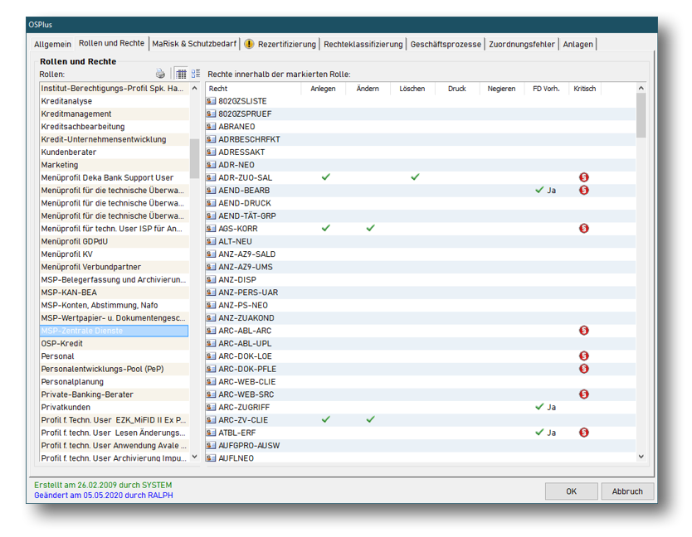Toggle the Ändern checkmark for ARC-ZV-CLIE

click(x=370, y=419)
